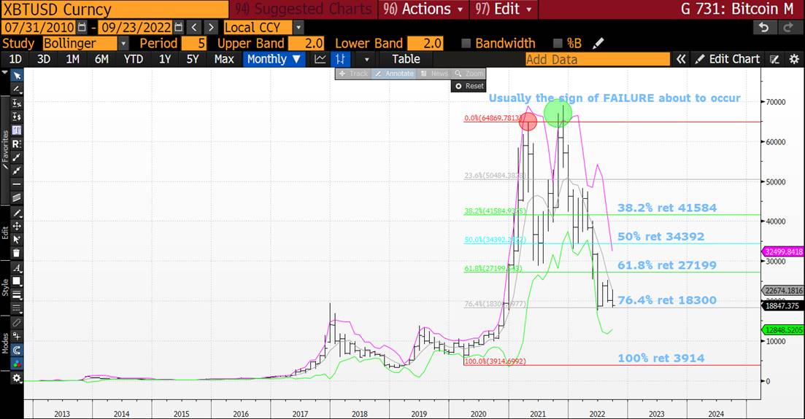Choose the move annotation cross-arrows tool
This screenshot has width=805, height=419.
[17, 226]
